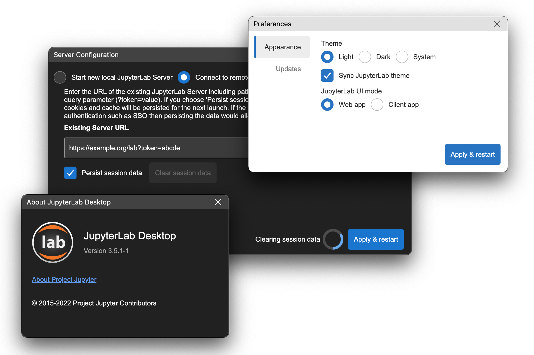Click the Existing Server URL input field
The width and height of the screenshot is (534, 355).
tap(156, 148)
